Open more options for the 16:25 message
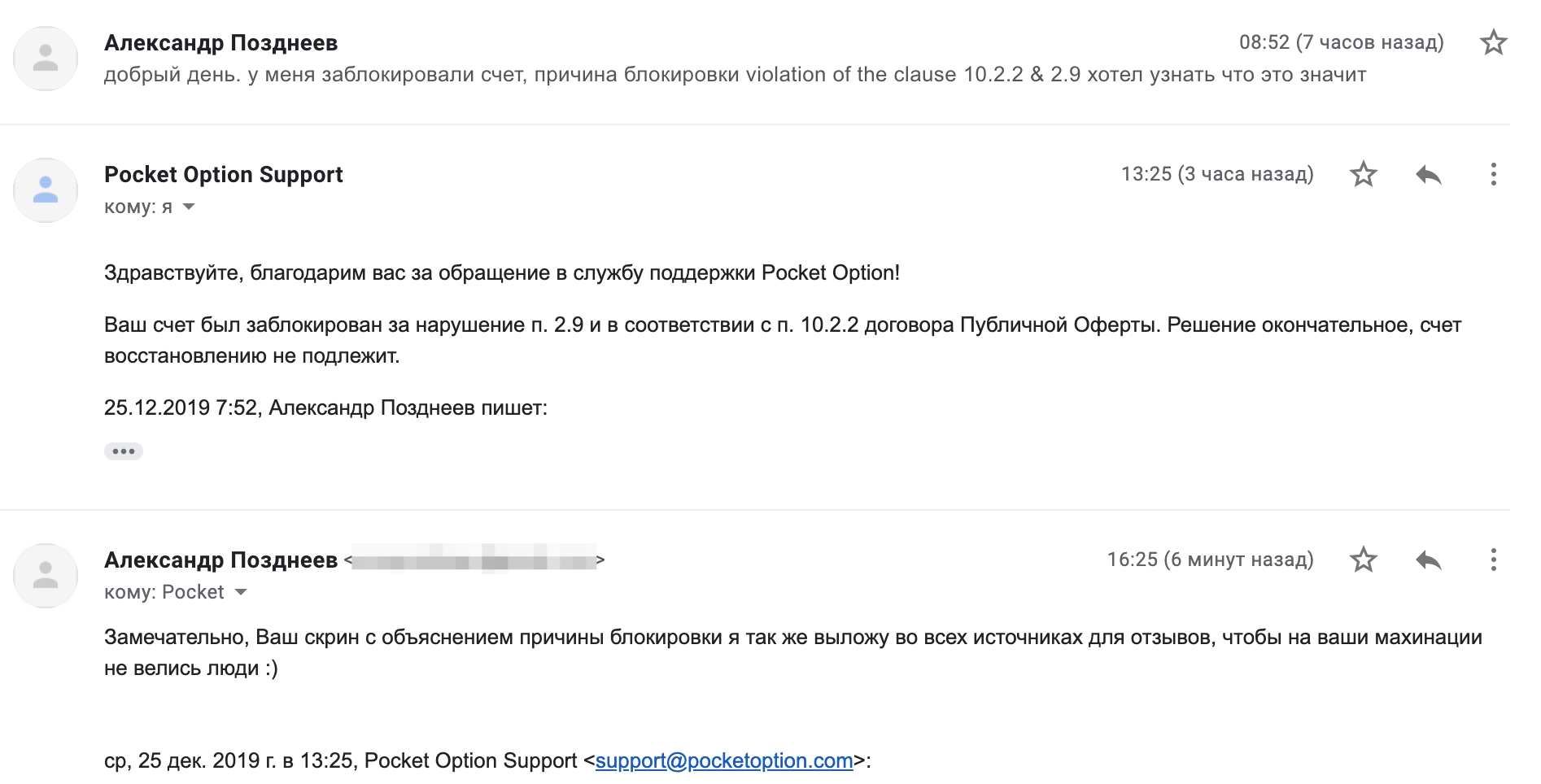Viewport: 1541px width, 784px height. tap(1493, 560)
